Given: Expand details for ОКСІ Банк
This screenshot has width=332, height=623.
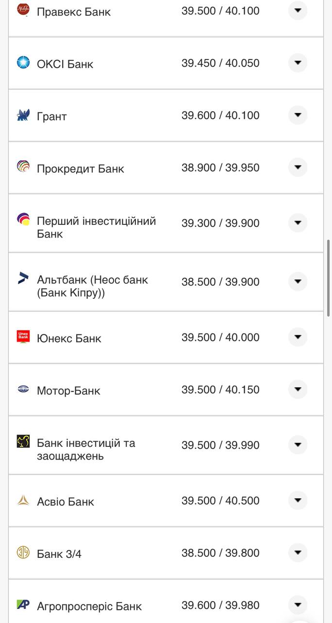Looking at the screenshot, I should (x=298, y=63).
